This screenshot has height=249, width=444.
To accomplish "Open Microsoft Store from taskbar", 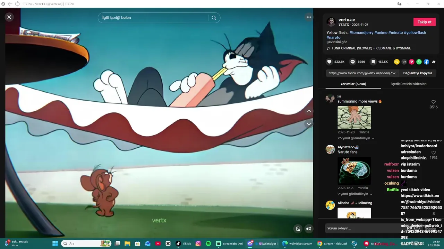I will click(x=137, y=243).
